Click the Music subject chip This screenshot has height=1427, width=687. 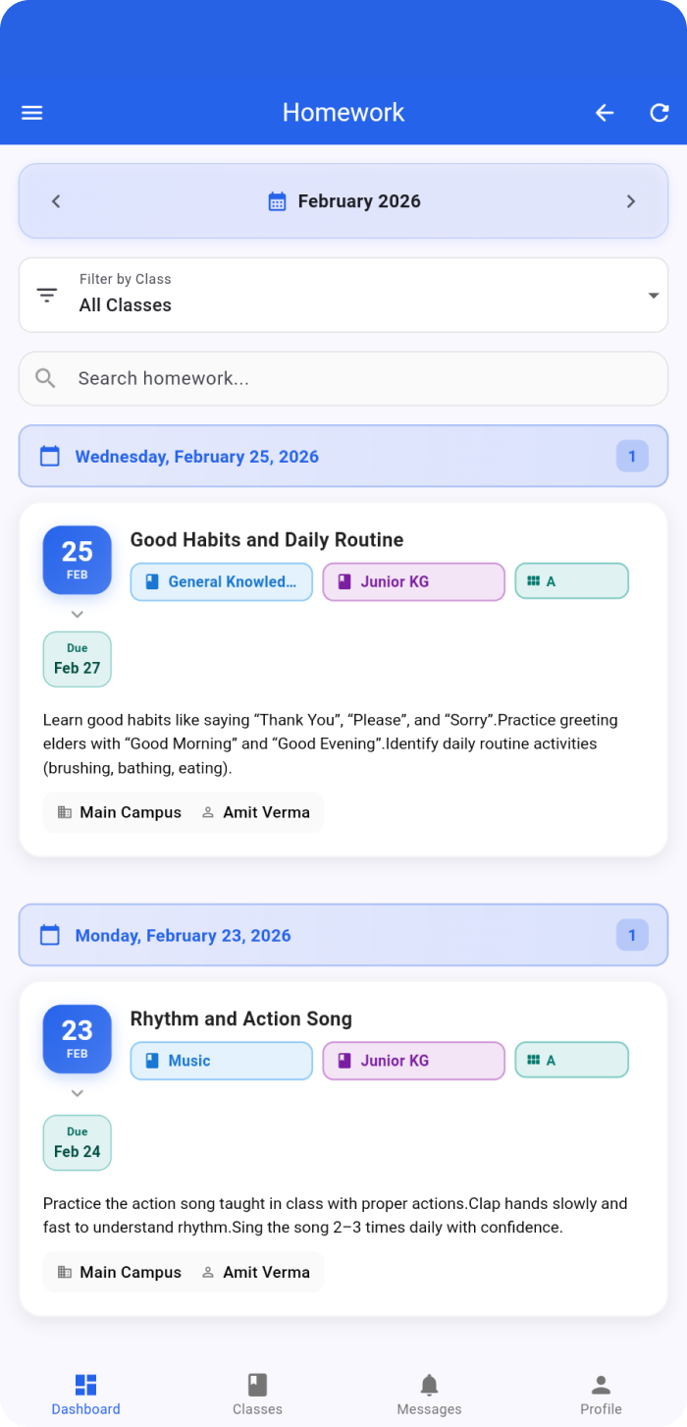[222, 1061]
